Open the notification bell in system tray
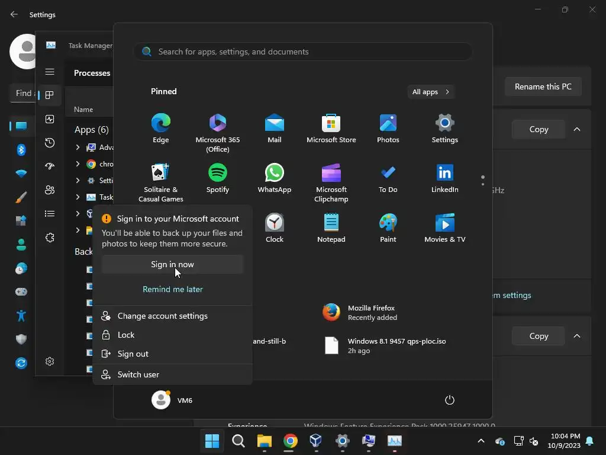 tap(590, 441)
